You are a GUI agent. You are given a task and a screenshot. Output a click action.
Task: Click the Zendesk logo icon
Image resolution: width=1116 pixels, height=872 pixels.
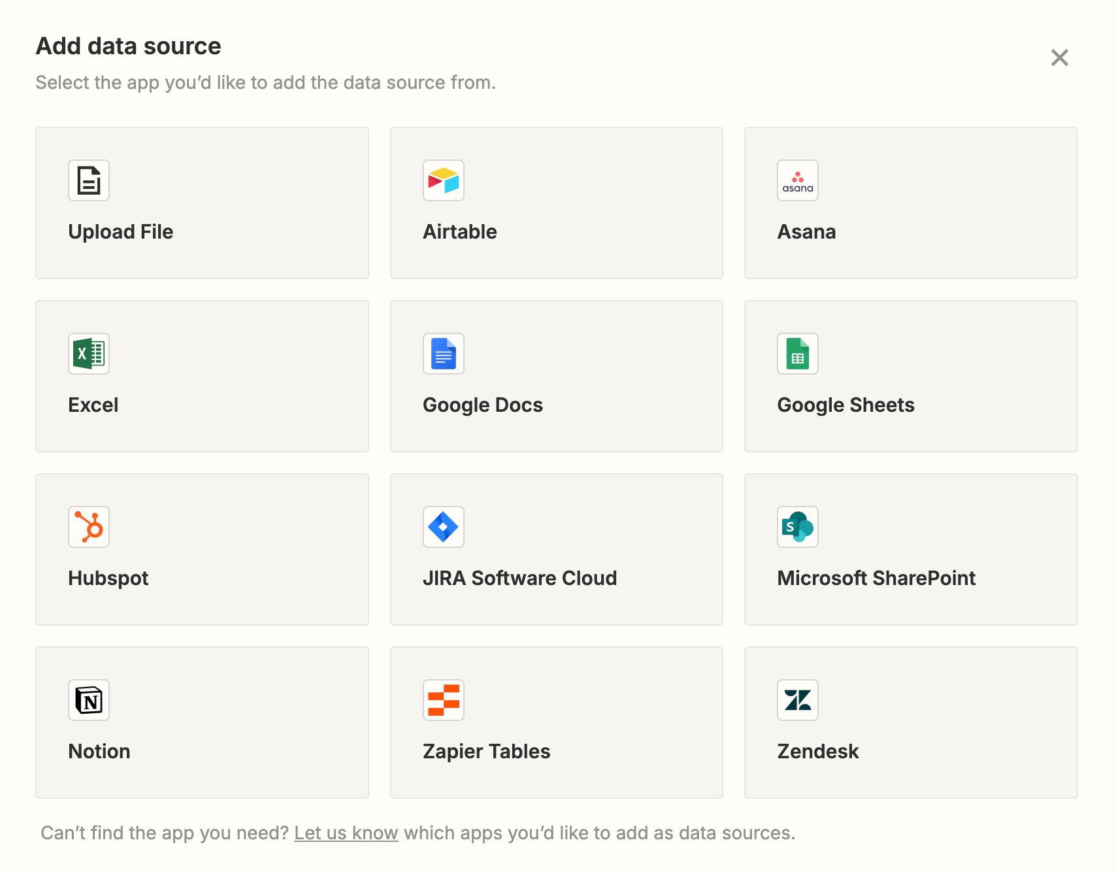pyautogui.click(x=798, y=700)
